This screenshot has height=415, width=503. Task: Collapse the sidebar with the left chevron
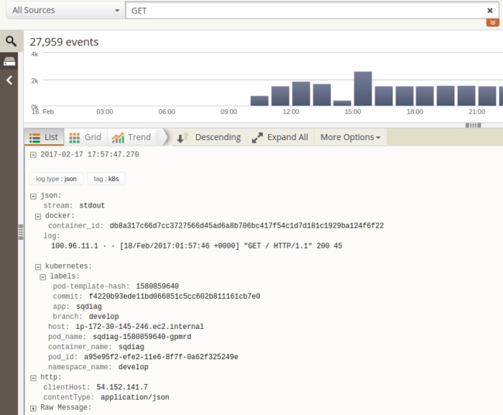(x=10, y=80)
